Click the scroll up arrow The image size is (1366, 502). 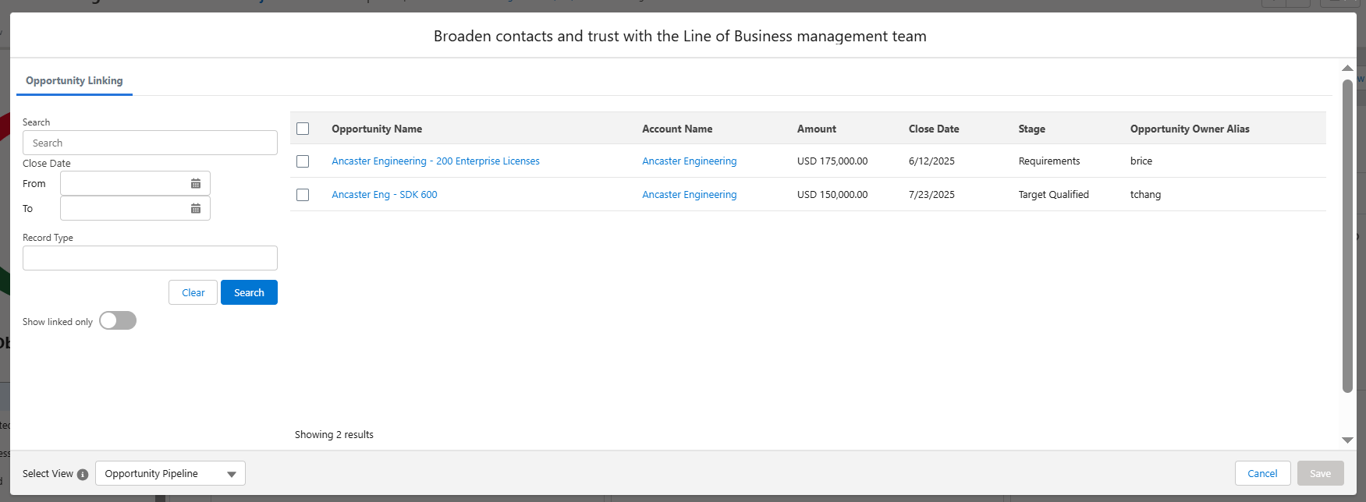[1347, 69]
